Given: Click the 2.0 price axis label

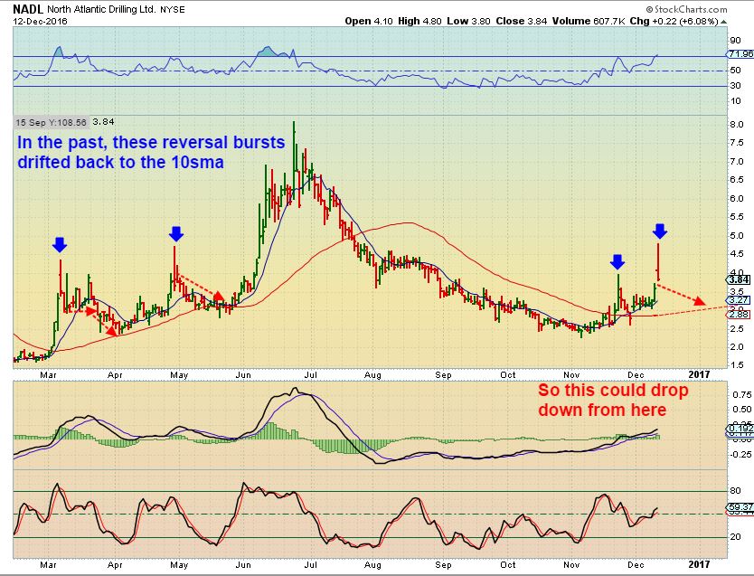Looking at the screenshot, I should pyautogui.click(x=737, y=346).
